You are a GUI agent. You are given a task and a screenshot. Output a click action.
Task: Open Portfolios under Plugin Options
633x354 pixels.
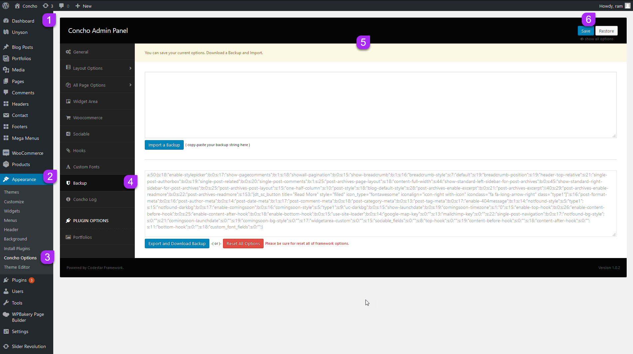[97, 237]
